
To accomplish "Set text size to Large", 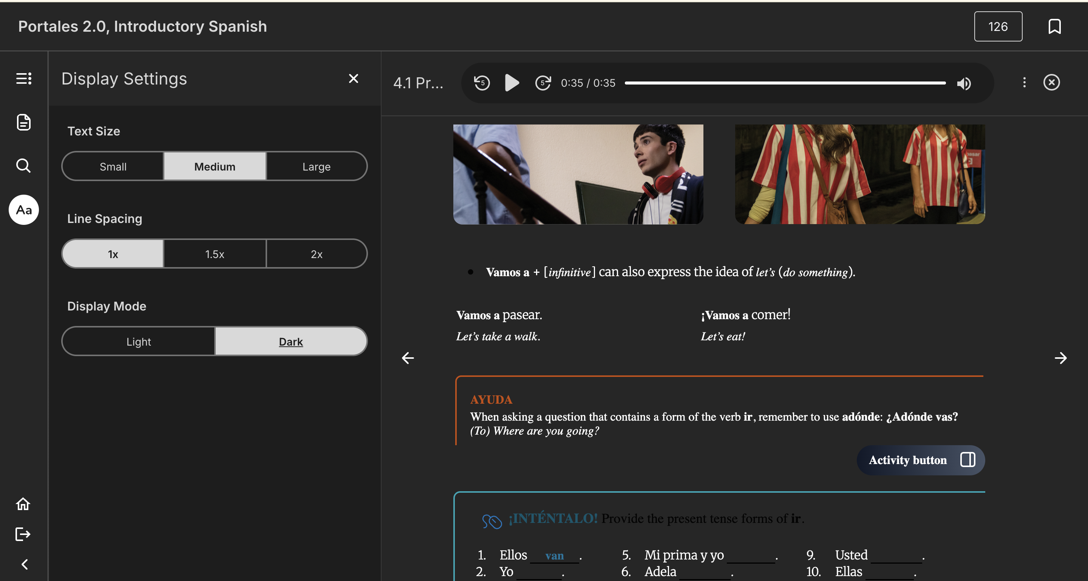I will point(317,167).
